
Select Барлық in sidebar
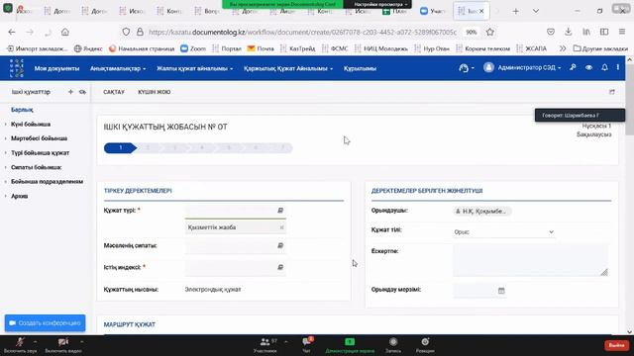pyautogui.click(x=22, y=110)
